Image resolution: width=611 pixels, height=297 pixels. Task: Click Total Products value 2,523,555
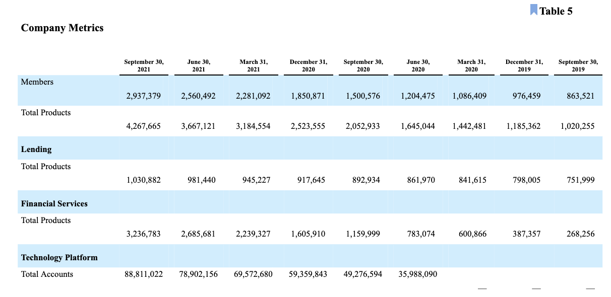[x=308, y=126]
